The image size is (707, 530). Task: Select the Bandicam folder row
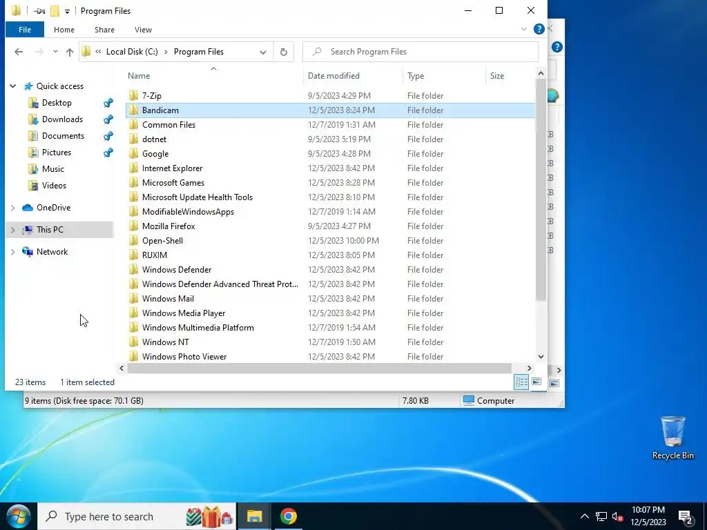pyautogui.click(x=331, y=110)
